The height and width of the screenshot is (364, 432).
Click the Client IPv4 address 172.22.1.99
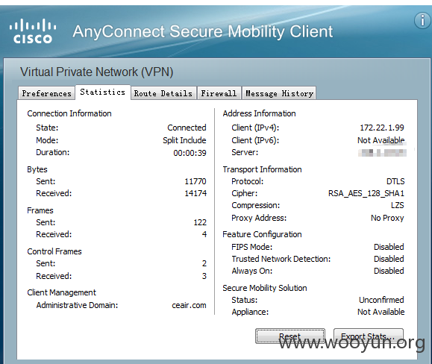tap(382, 128)
